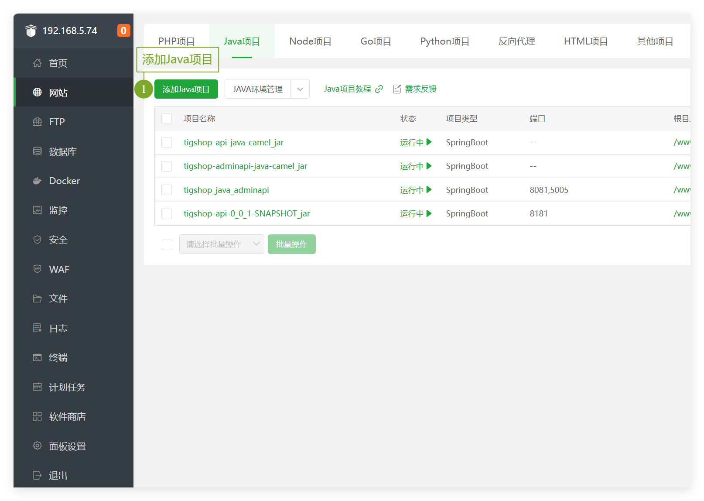This screenshot has height=501, width=704.
Task: Click play triangle for tigshop-api-0_0_1-SNAPSHOT_jar
Action: click(x=429, y=213)
